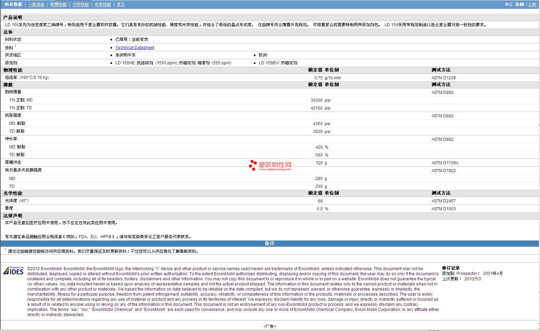Select the 物理性能 tab in the top bar
Viewport: 540px width, 331px height.
[58, 4]
